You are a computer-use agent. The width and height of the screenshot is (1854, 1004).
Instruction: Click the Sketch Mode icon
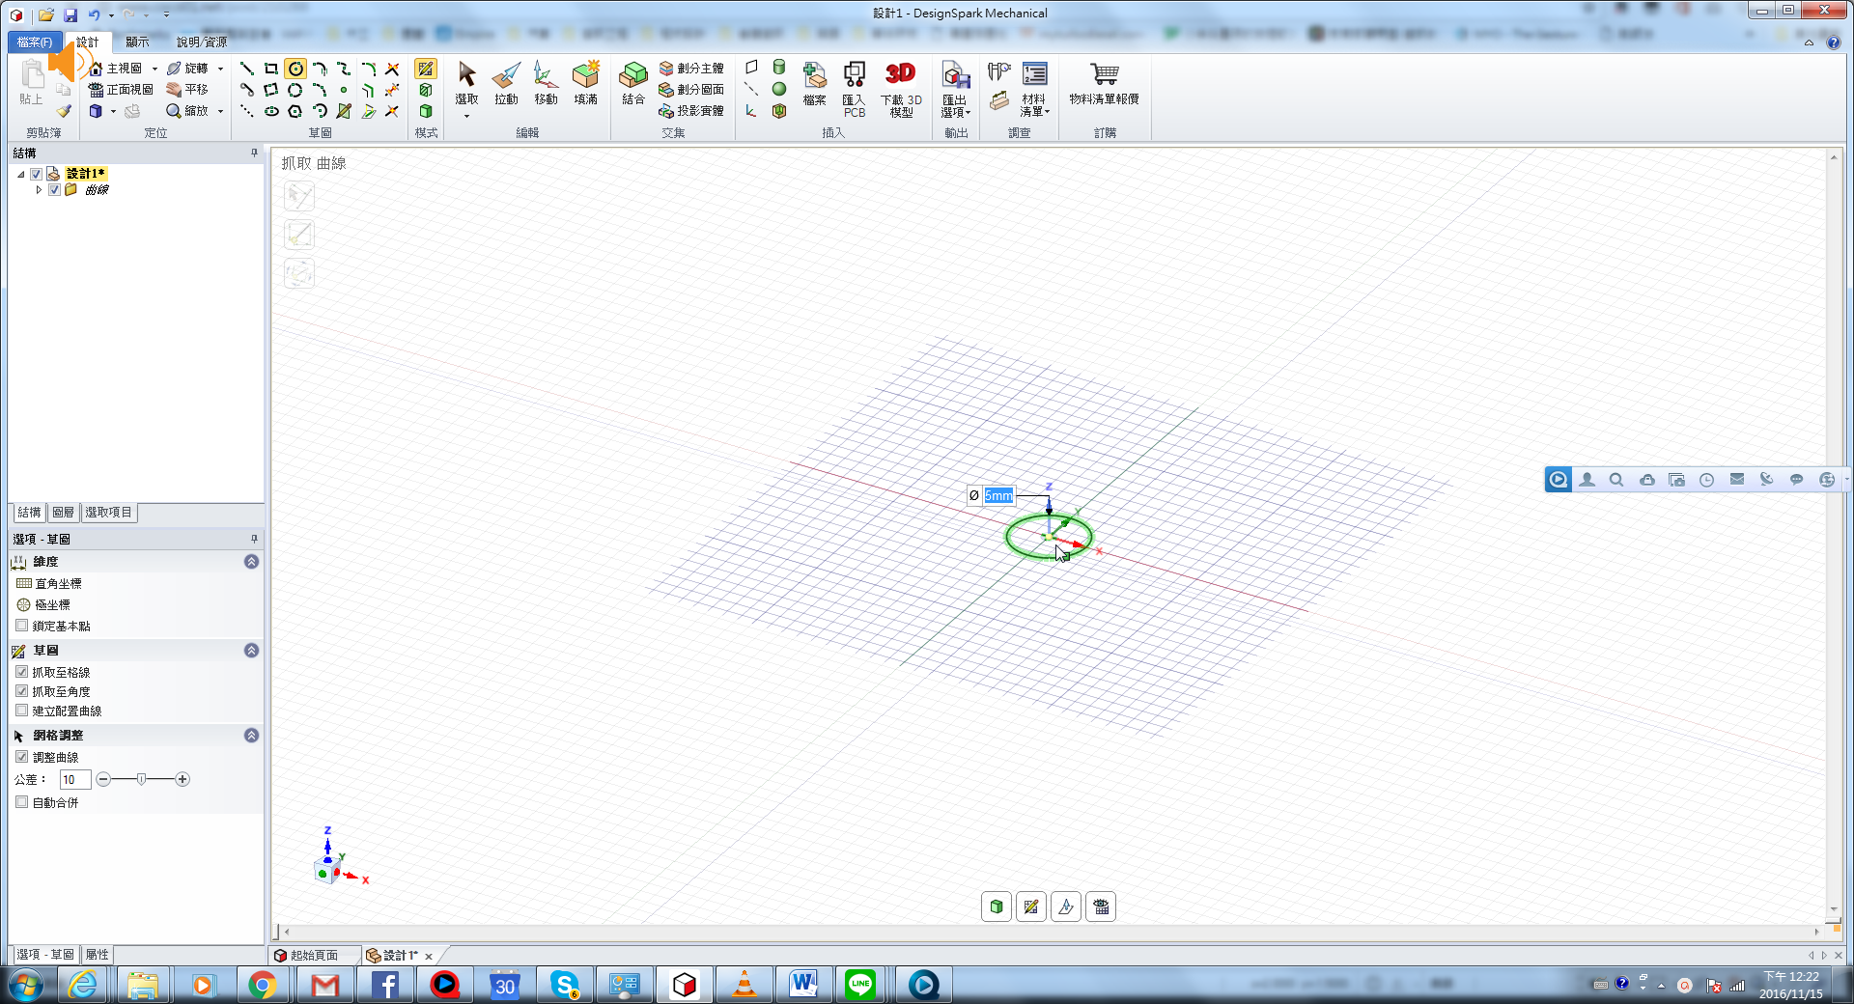coord(426,69)
